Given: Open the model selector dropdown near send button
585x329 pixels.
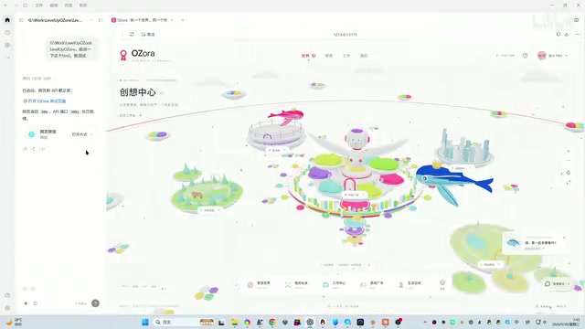Looking at the screenshot, I should [81, 303].
